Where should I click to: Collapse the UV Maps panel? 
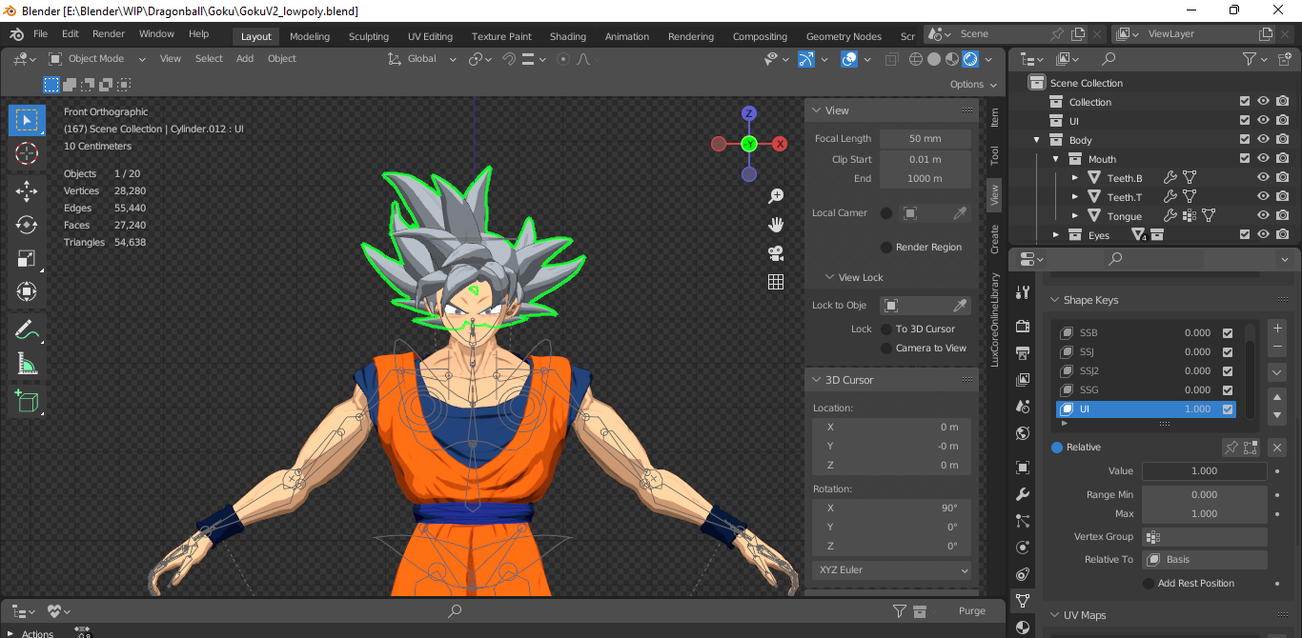click(1055, 615)
